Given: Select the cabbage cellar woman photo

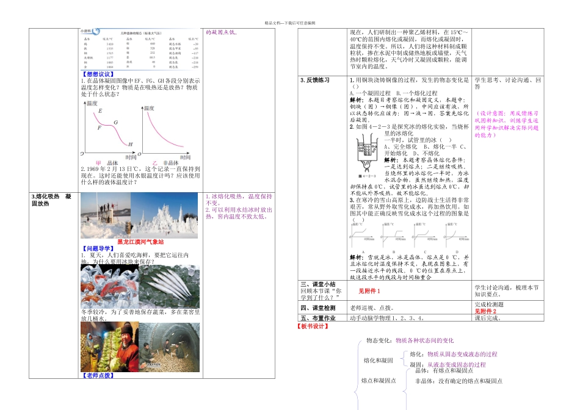Looking at the screenshot, I should [x=110, y=347].
